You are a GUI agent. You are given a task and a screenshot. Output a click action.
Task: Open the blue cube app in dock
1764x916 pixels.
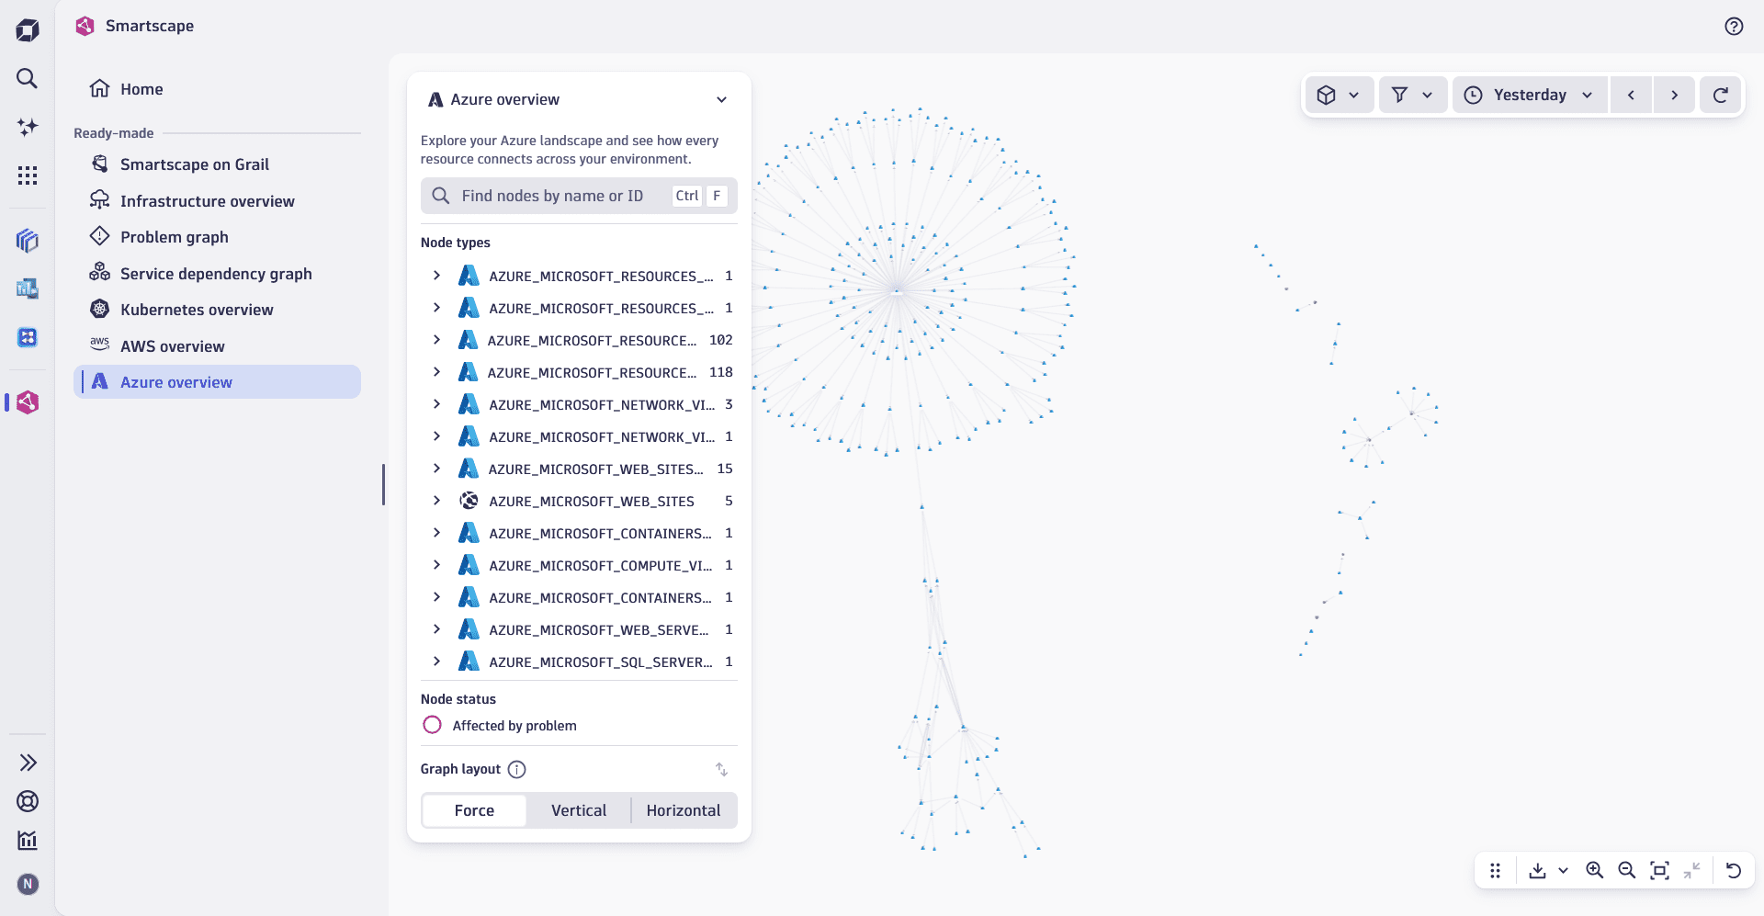28,241
